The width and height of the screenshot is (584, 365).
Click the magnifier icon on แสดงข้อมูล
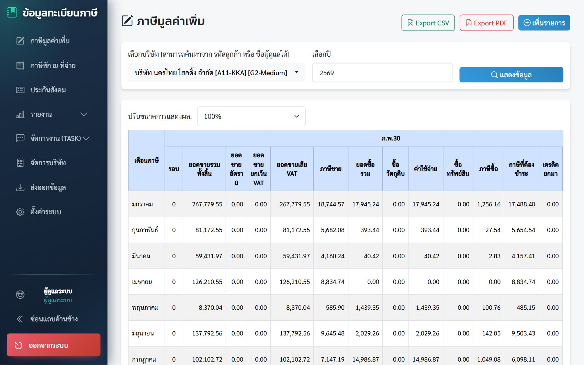494,75
